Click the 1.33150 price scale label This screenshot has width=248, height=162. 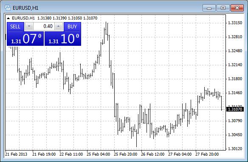click(235, 23)
